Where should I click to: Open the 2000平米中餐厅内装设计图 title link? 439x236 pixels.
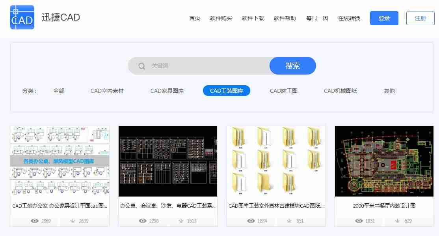tap(384, 206)
